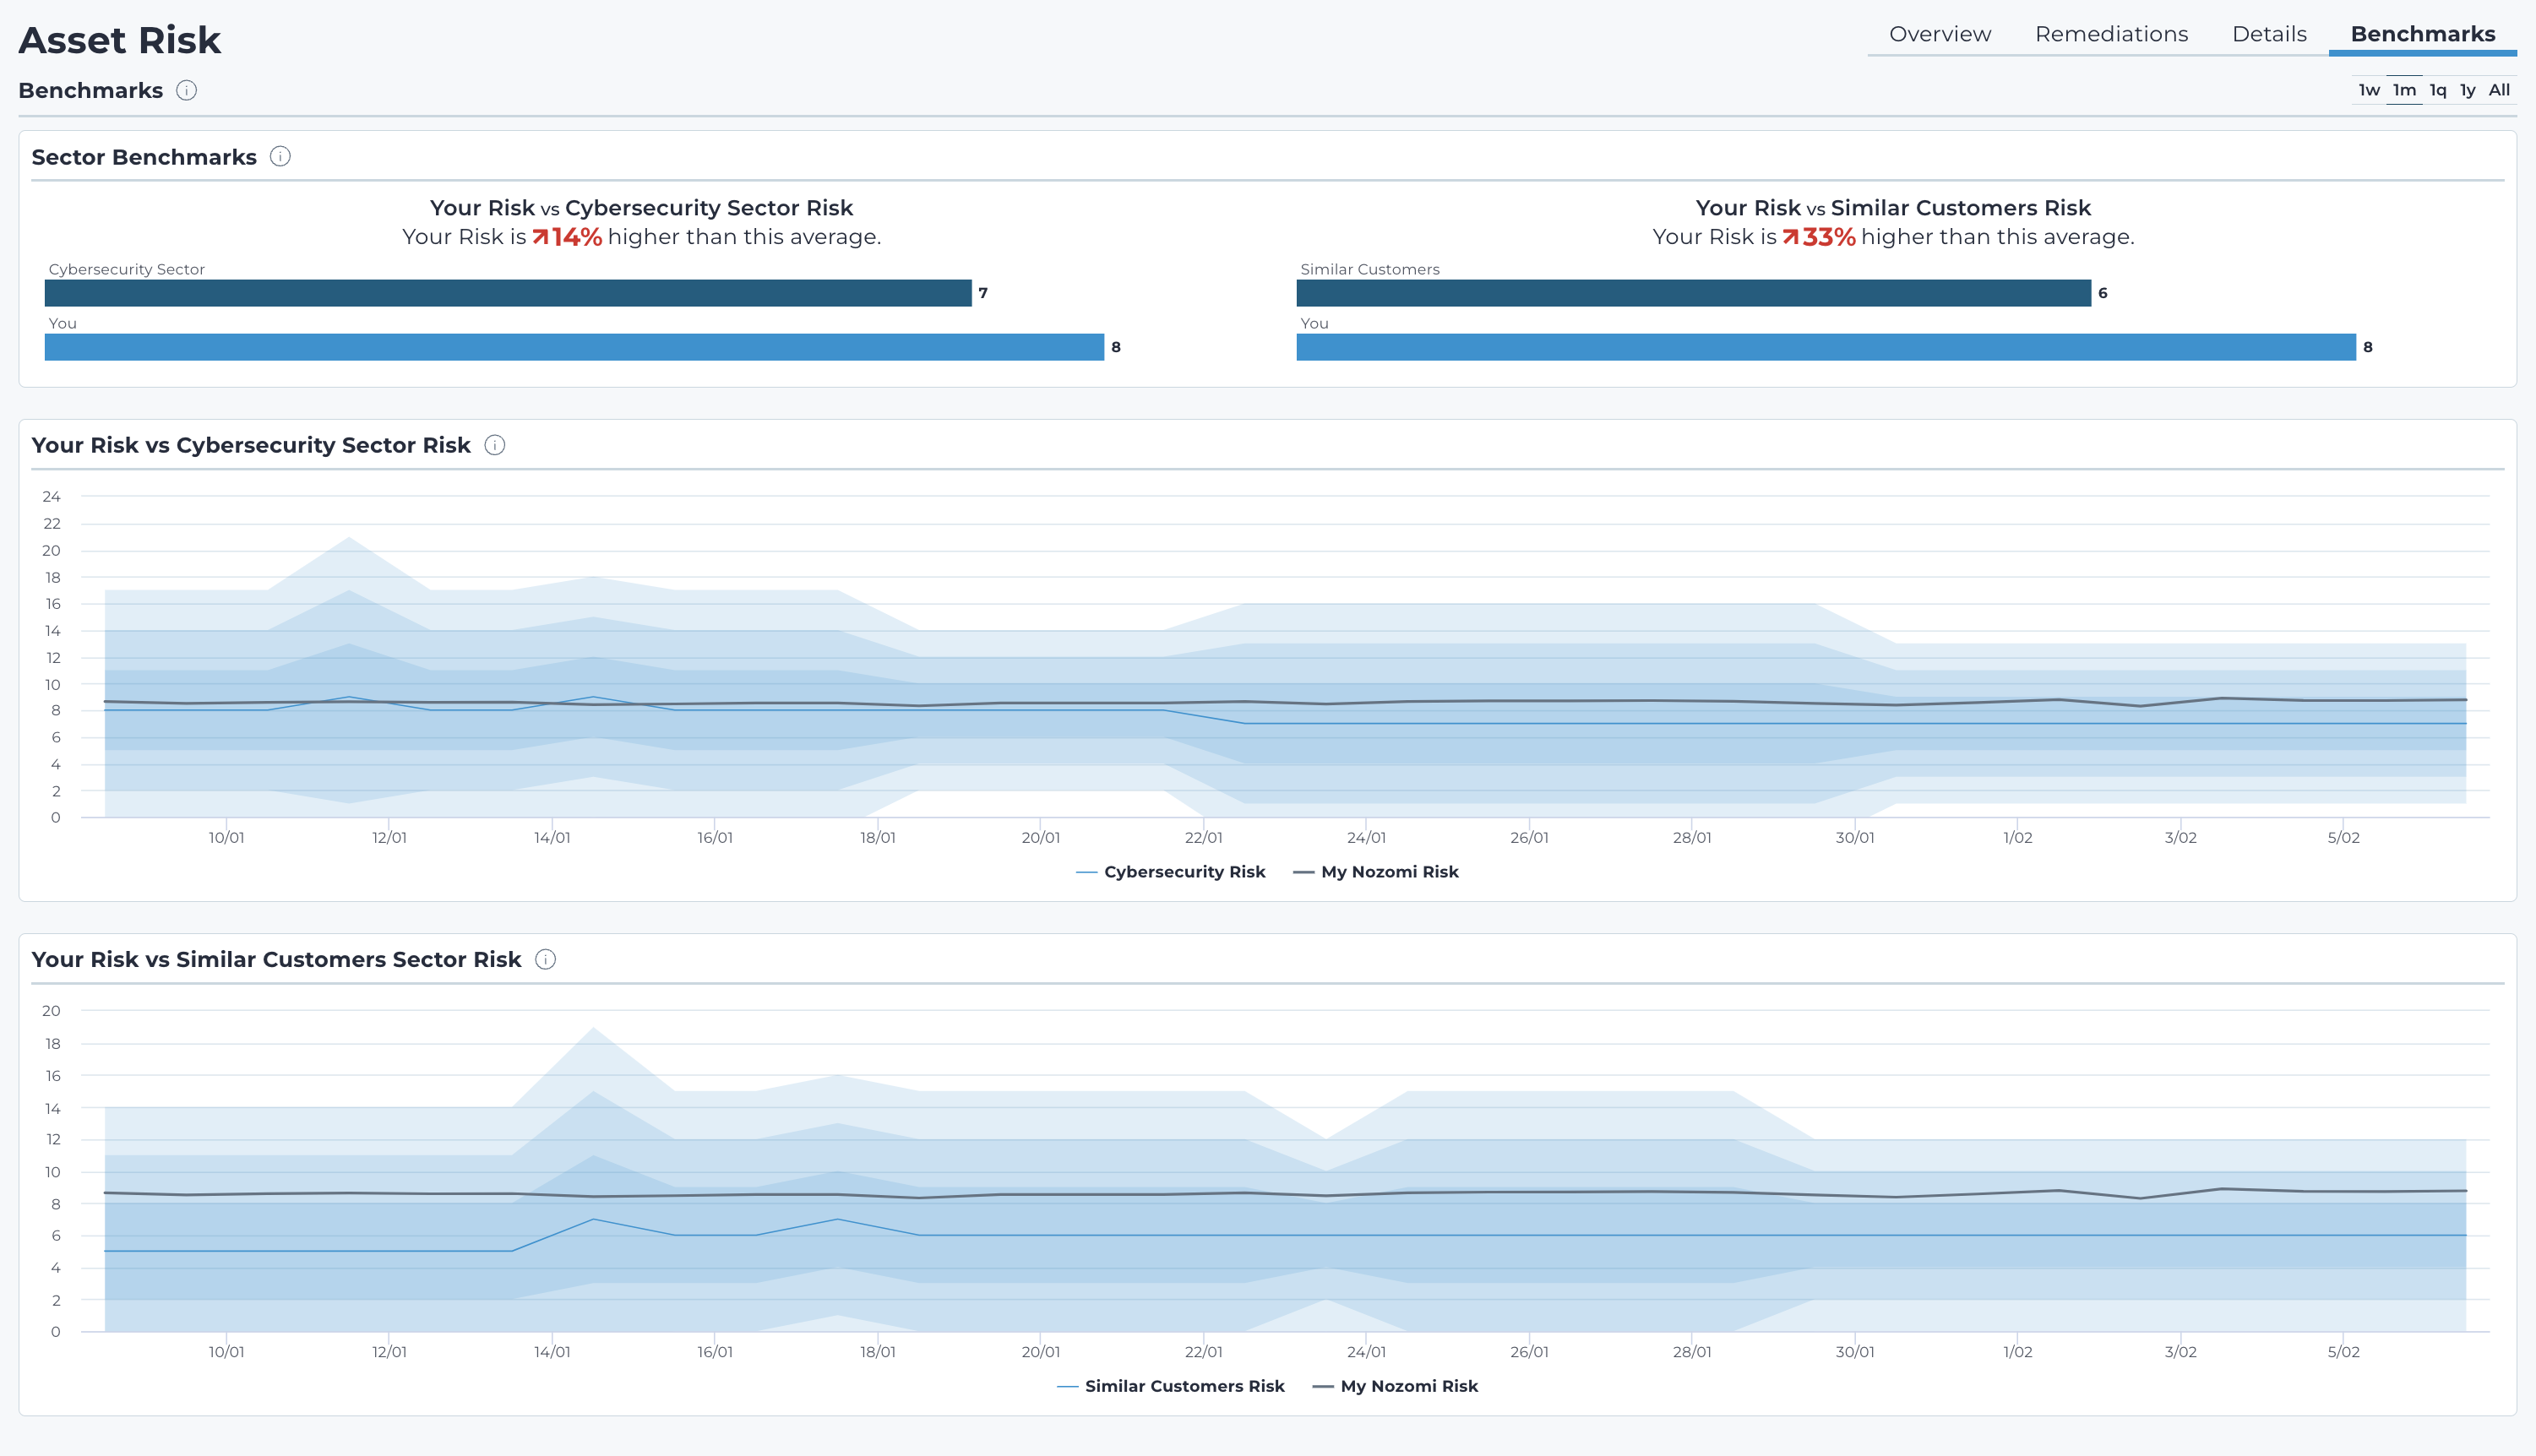This screenshot has height=1456, width=2536.
Task: Click info icon next to Benchmarks heading
Action: pyautogui.click(x=187, y=90)
